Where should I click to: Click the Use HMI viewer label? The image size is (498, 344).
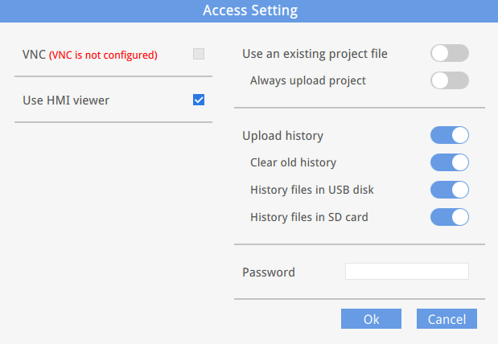coord(66,100)
